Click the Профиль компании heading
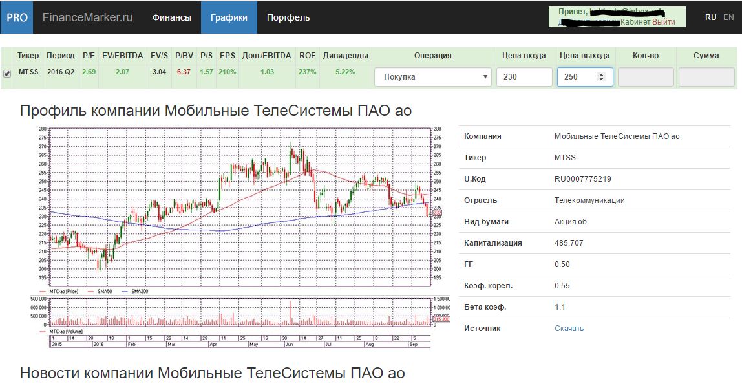Image resolution: width=742 pixels, height=388 pixels. tap(216, 110)
